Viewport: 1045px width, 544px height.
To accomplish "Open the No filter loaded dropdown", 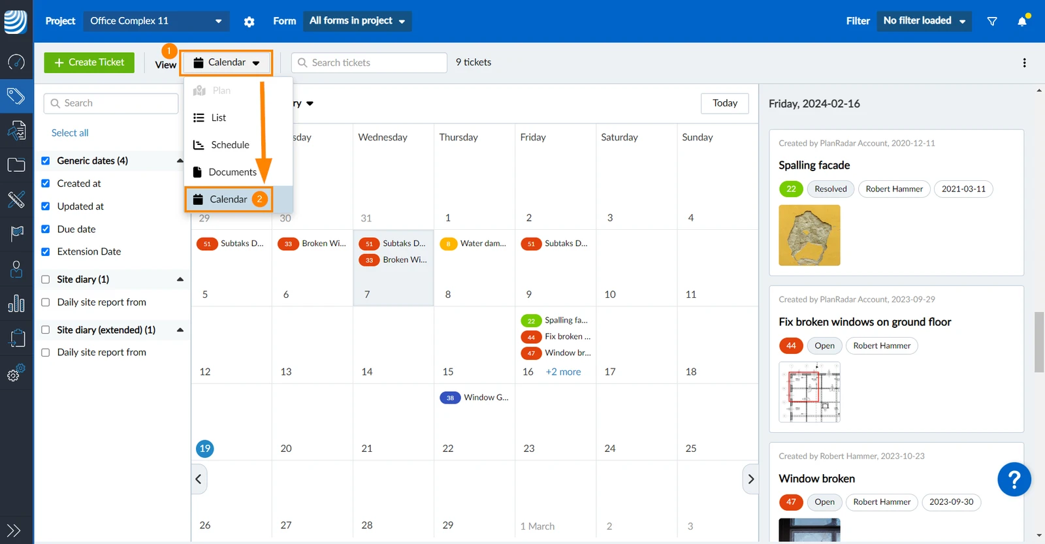I will (924, 21).
